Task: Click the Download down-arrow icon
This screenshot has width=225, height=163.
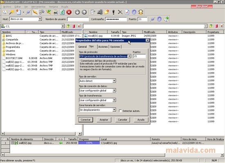Action: [77, 12]
